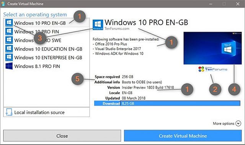This screenshot has height=145, width=245.
Task: Click 'Visual Studio Enterprise 2017' text
Action: [x=117, y=49]
